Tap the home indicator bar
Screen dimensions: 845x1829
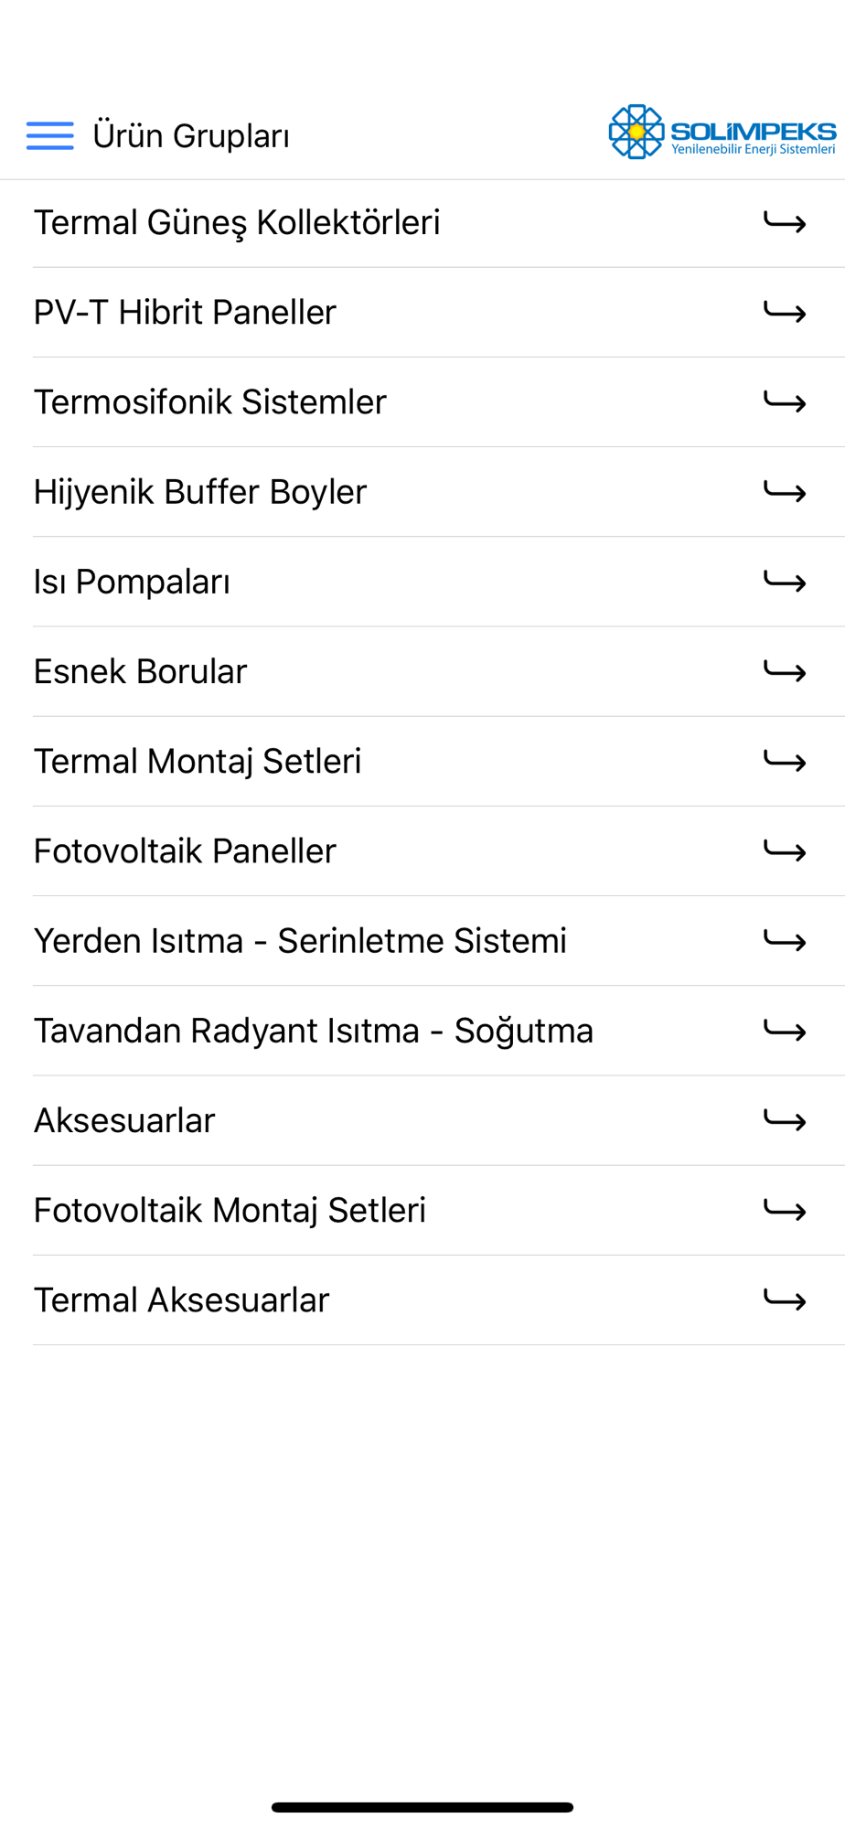point(422,1807)
